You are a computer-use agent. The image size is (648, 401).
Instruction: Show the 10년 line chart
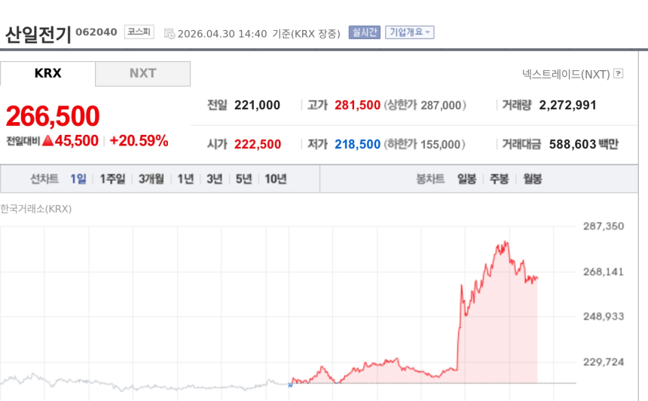[276, 179]
